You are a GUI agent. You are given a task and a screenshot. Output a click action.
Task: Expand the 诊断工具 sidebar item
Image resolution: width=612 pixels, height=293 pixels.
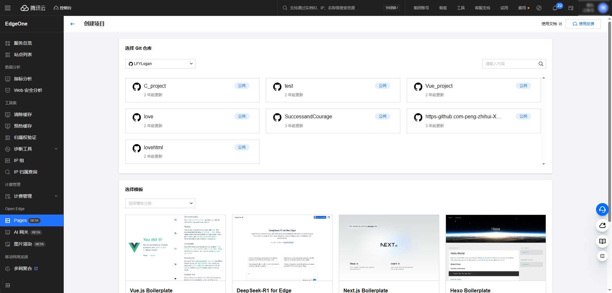(32, 149)
